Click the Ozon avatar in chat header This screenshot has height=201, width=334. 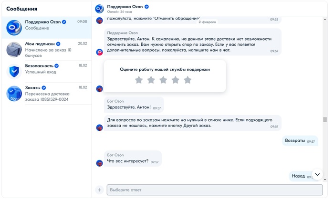99,9
